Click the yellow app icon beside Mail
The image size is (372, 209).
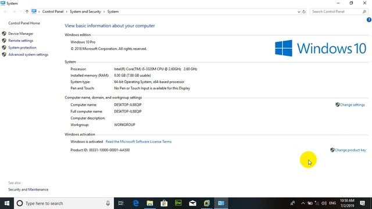pos(207,203)
